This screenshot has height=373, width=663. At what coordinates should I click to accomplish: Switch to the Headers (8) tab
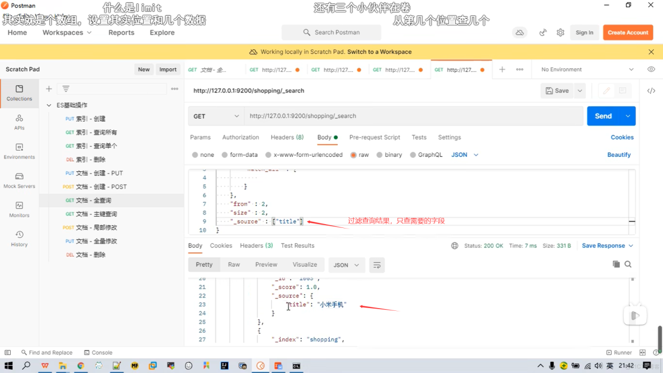[287, 137]
